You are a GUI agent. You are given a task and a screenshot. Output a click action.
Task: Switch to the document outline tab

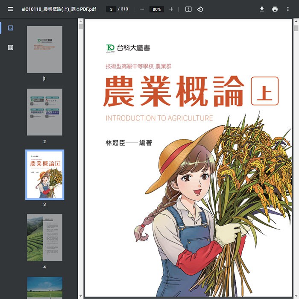[x=11, y=47]
